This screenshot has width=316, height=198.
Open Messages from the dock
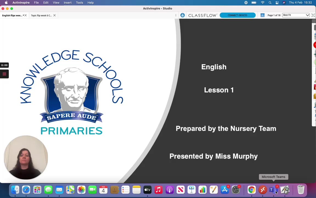(x=48, y=190)
